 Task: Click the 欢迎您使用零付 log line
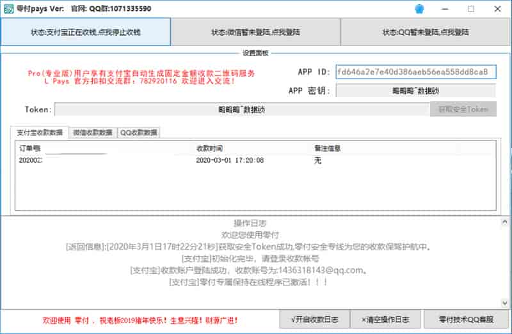click(x=250, y=234)
